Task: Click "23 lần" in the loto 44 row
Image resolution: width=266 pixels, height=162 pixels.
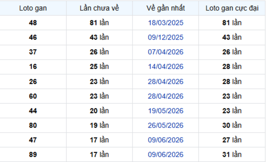Action: pyautogui.click(x=232, y=111)
